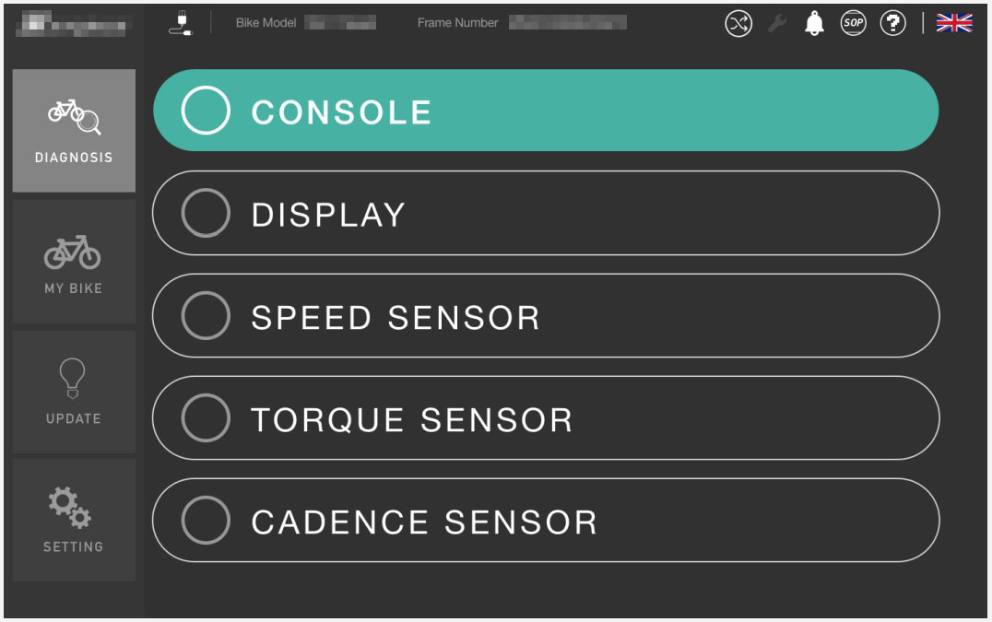Select the Console radio circle
The image size is (992, 622).
click(x=205, y=111)
